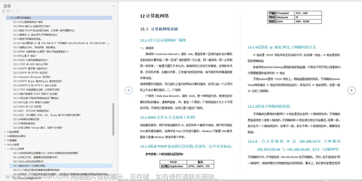Screen dimensions: 362x181
Task: Click table cell TCP、UDP in Transport row
Action: coord(308,13)
